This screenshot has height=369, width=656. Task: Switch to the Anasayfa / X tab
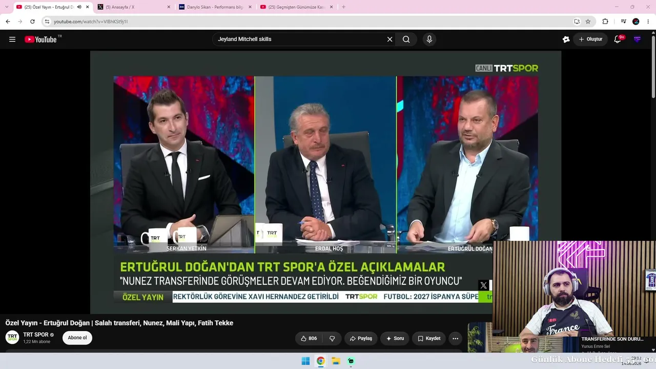pyautogui.click(x=133, y=7)
